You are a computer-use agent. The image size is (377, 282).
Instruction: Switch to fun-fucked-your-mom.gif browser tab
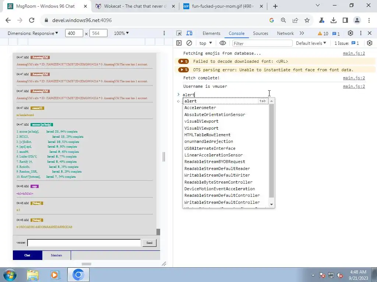click(x=223, y=6)
